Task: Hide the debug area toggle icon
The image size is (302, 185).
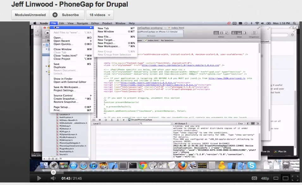Action: [94, 120]
